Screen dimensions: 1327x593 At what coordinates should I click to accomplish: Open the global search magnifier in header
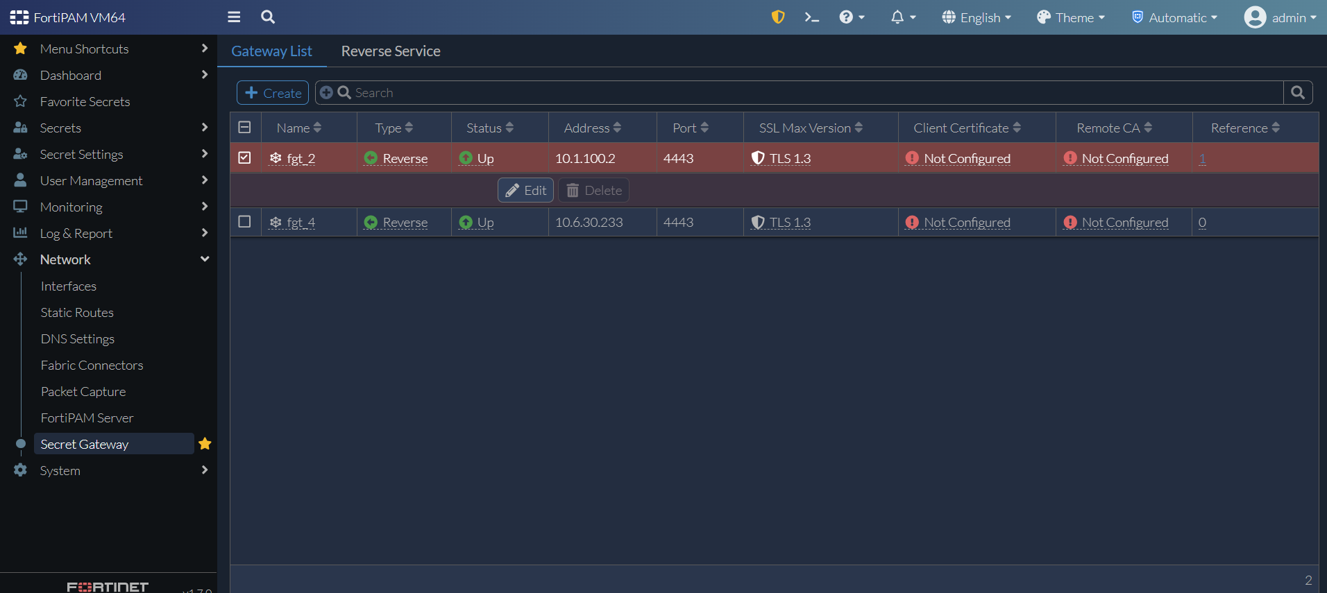click(268, 17)
